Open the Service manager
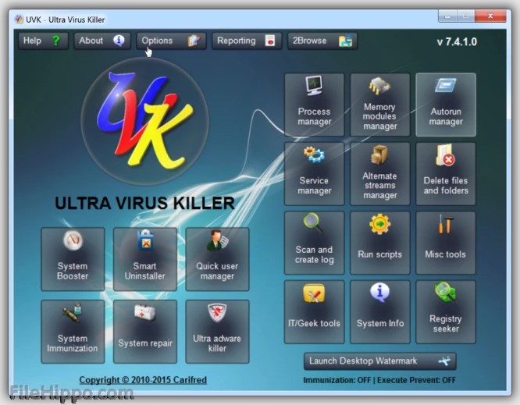This screenshot has height=405, width=520. (x=314, y=174)
